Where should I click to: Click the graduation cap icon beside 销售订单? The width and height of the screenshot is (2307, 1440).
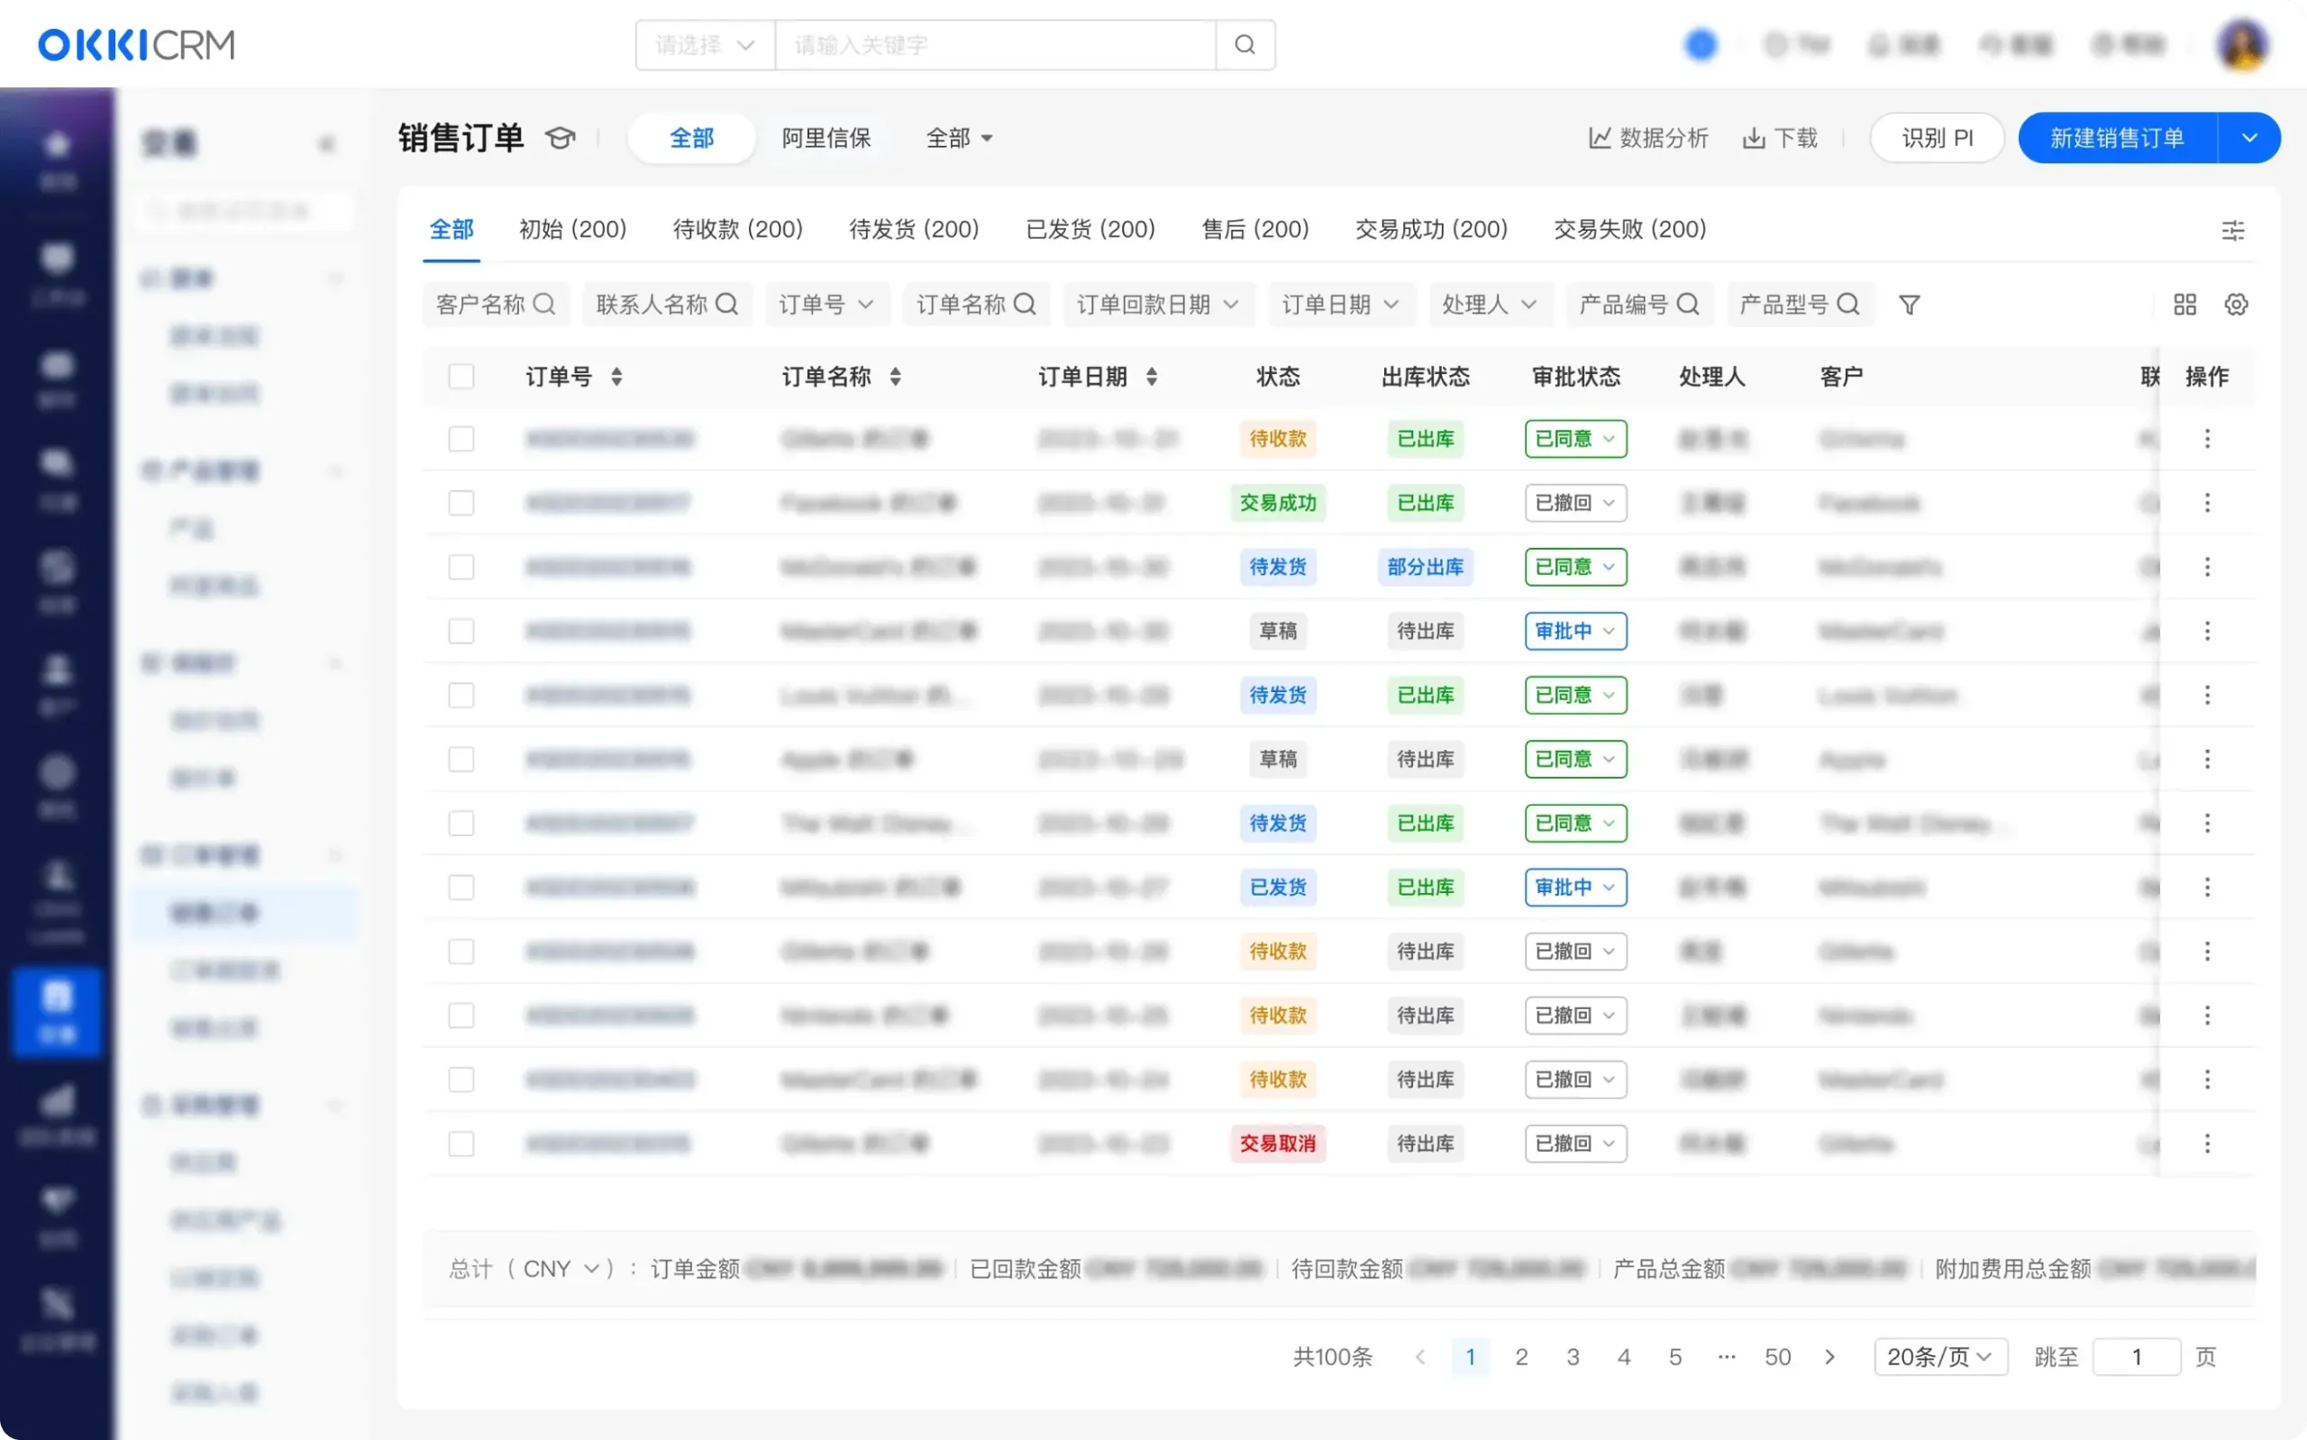[560, 137]
